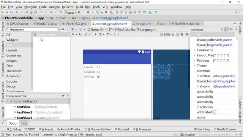
Task: Open the Structure side tool window
Action: tap(3, 49)
